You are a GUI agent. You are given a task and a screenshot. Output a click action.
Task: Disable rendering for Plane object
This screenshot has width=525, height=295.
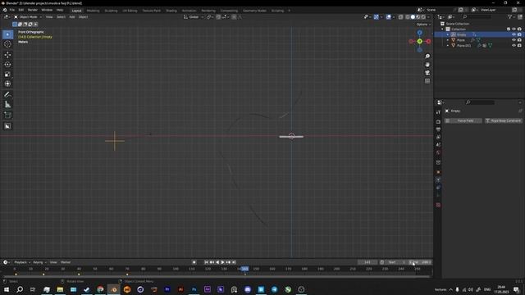[519, 40]
